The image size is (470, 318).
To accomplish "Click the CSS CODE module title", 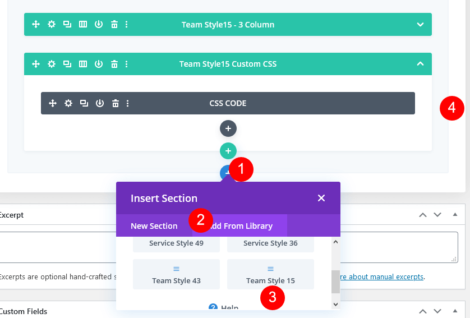I will (228, 103).
